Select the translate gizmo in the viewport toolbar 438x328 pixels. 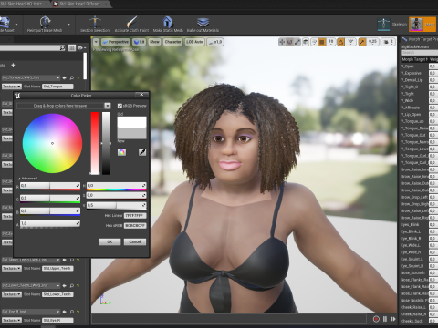[282, 42]
